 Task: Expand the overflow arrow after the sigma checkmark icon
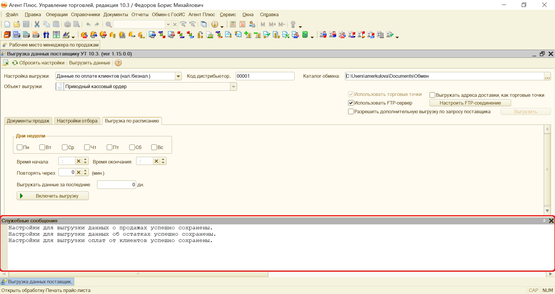pyautogui.click(x=397, y=37)
